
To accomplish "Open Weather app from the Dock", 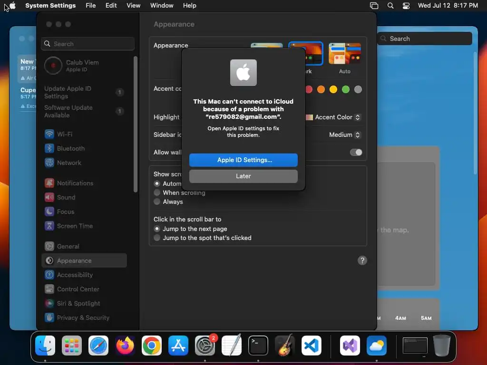I will (377, 345).
